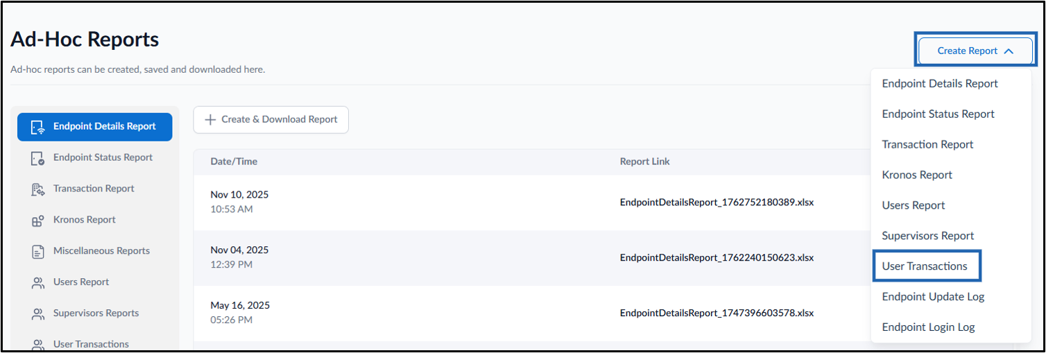Open Endpoint Details Report sidebar tab
This screenshot has width=1046, height=353.
95,127
